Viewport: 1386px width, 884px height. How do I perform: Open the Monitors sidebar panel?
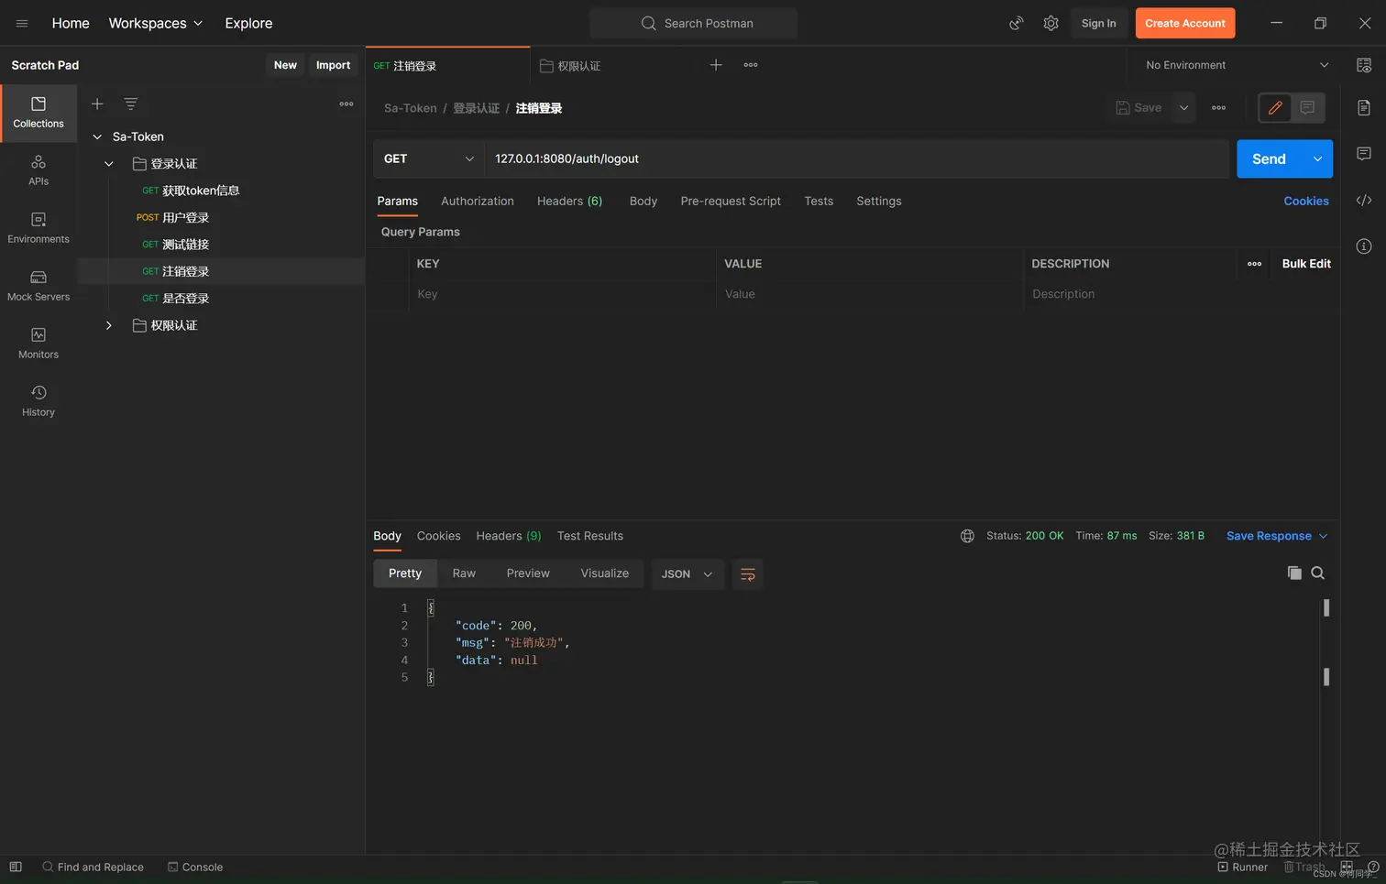[x=38, y=344]
